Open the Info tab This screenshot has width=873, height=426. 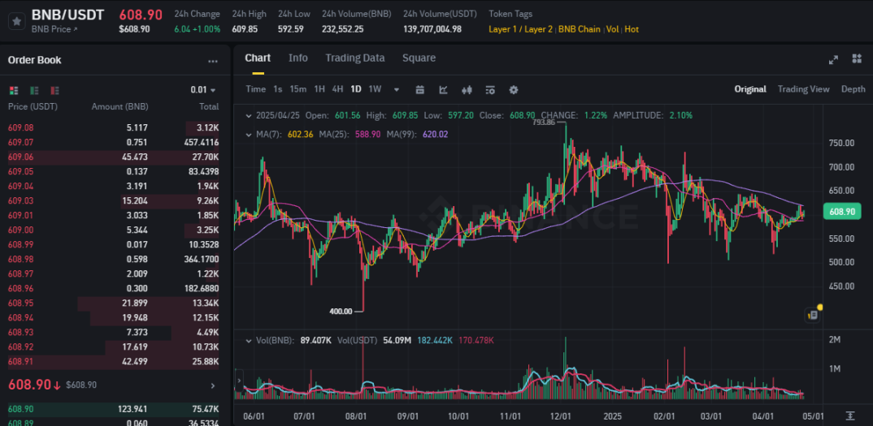[298, 58]
